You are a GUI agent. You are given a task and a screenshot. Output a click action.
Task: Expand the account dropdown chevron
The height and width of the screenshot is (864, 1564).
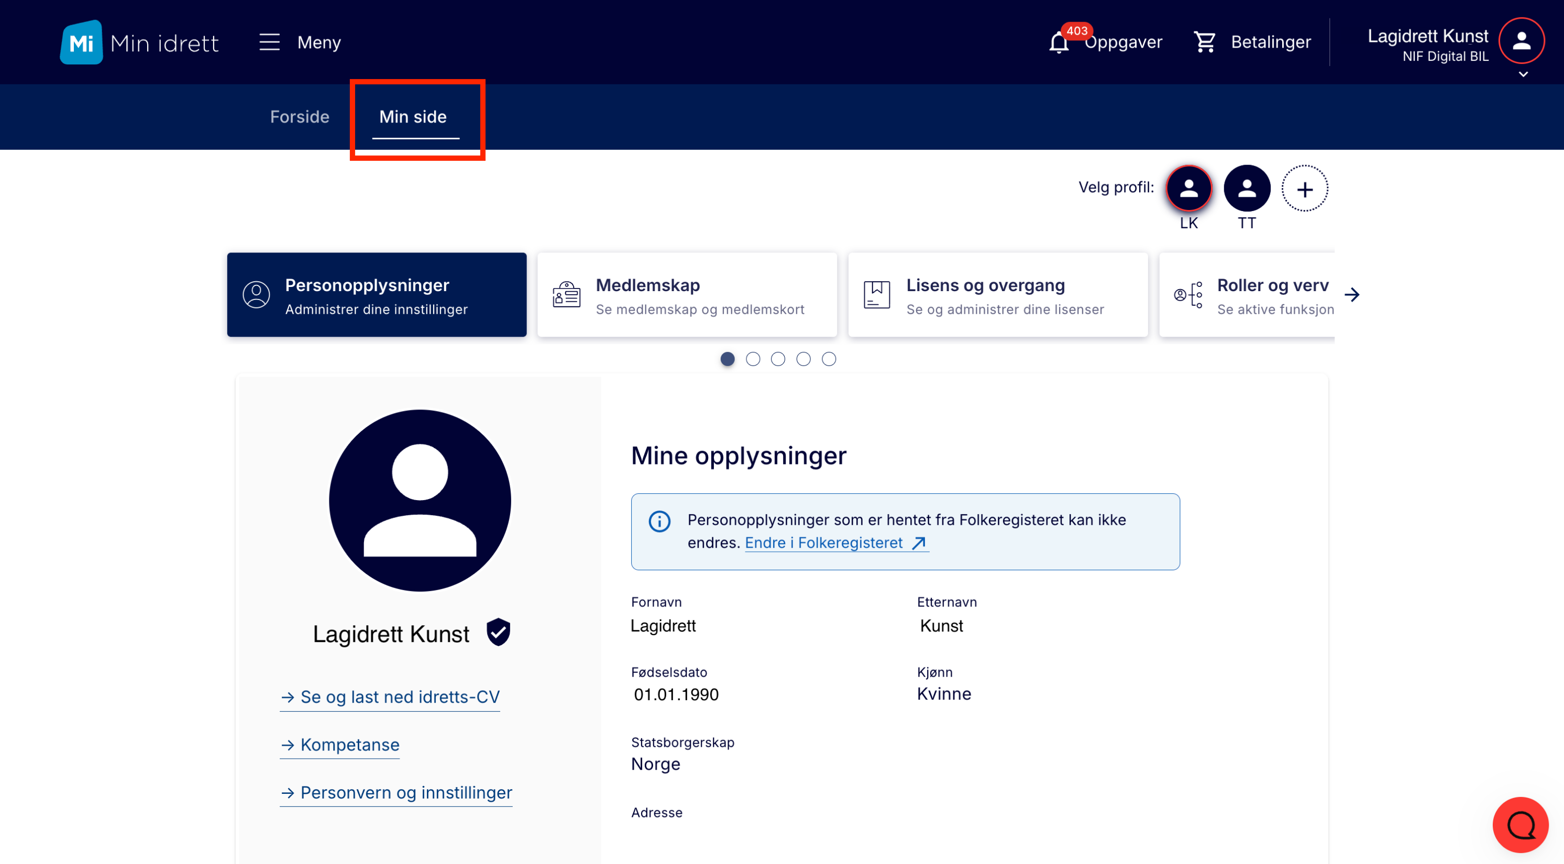pyautogui.click(x=1523, y=75)
